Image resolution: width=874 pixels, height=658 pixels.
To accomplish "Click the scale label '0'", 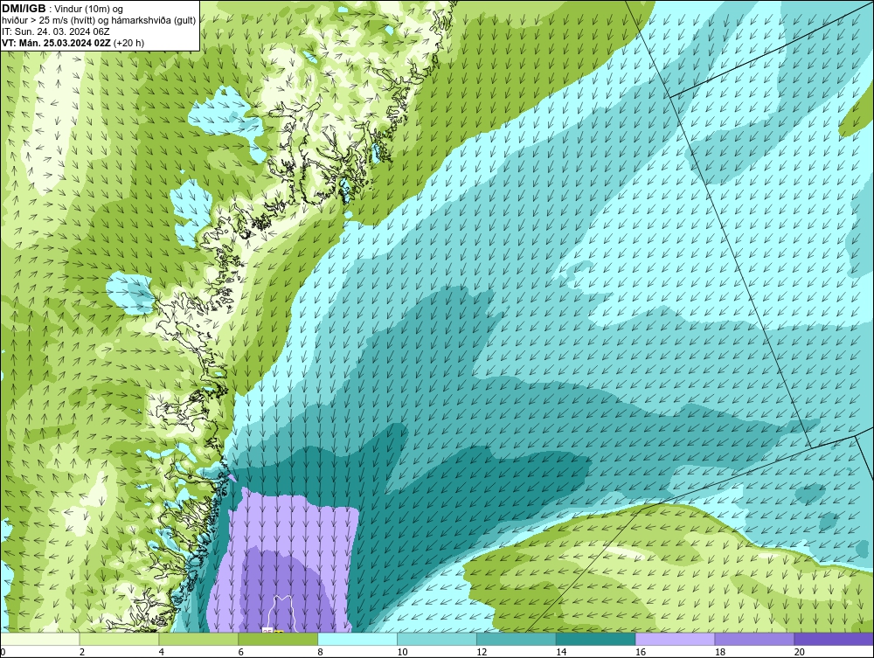I will click(x=3, y=652).
